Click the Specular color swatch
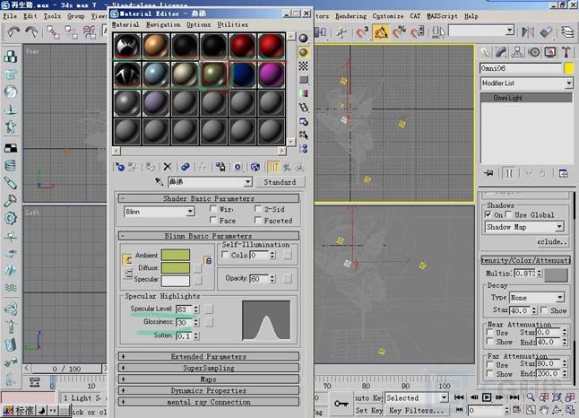Screen dimensions: 579x418 pyautogui.click(x=176, y=280)
